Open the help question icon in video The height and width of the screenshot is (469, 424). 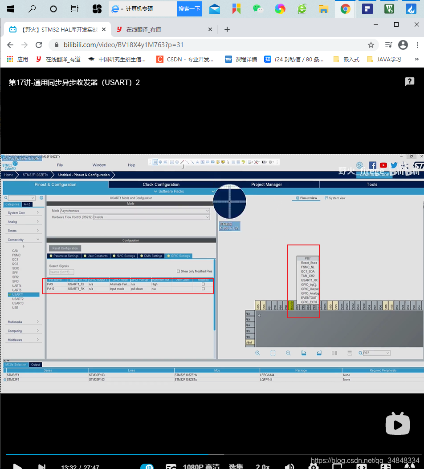[x=410, y=81]
